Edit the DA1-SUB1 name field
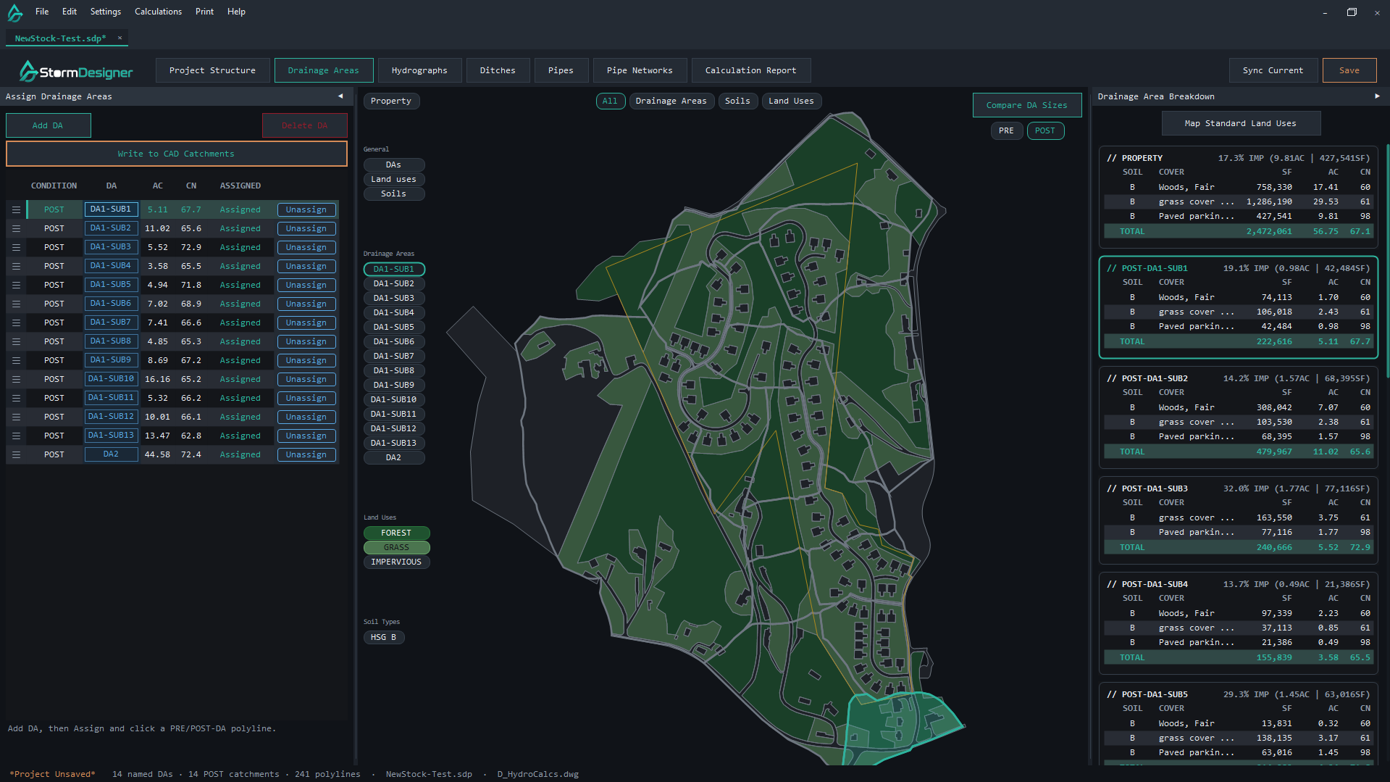Image resolution: width=1390 pixels, height=782 pixels. click(x=111, y=209)
